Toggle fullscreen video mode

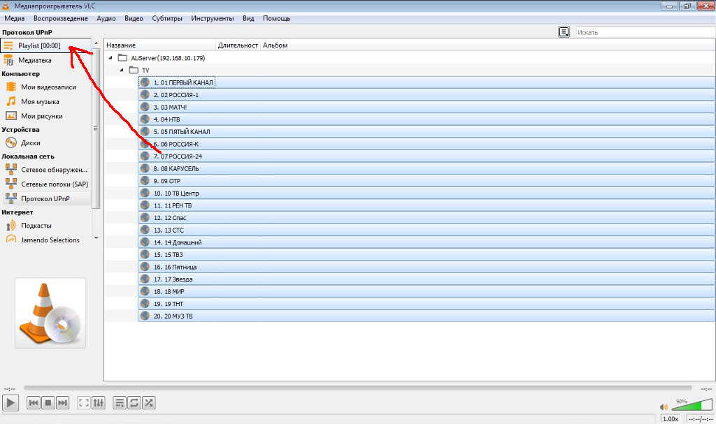(84, 402)
